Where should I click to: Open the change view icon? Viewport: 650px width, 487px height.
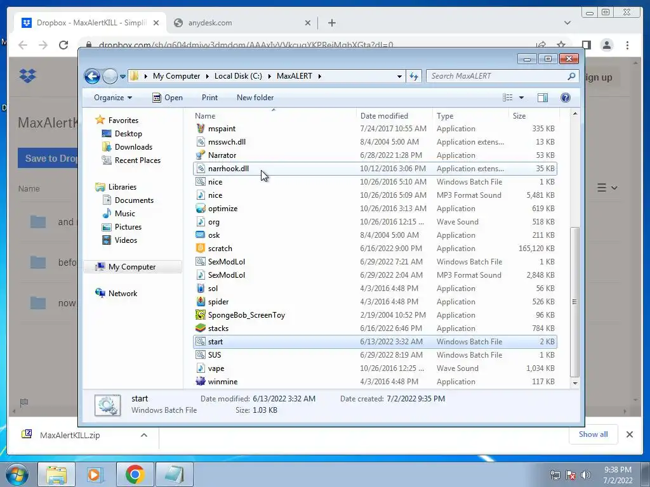[x=507, y=98]
